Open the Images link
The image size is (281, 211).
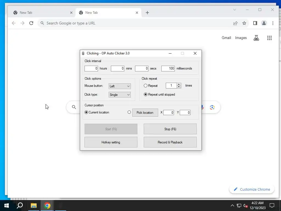tap(241, 38)
